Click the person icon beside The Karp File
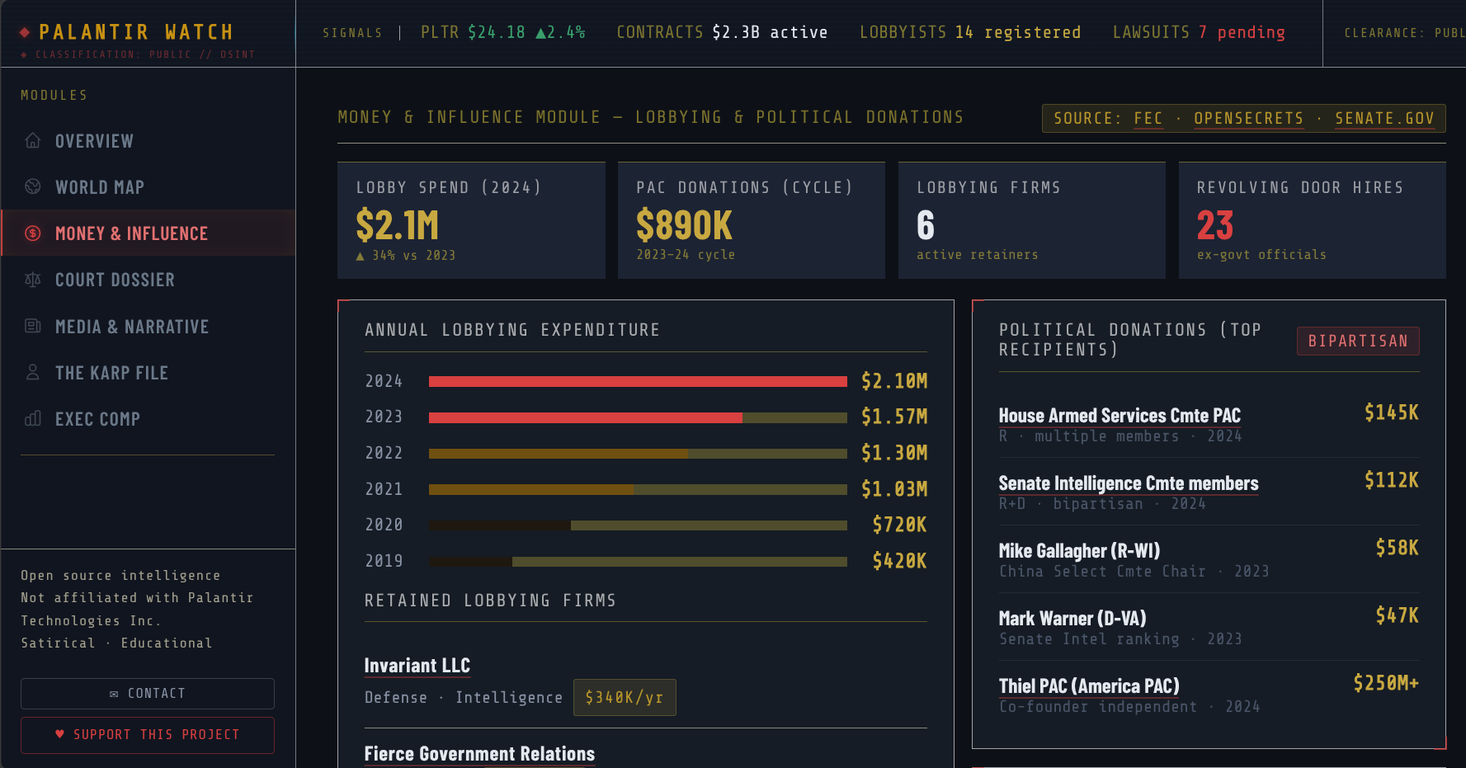Viewport: 1466px width, 768px height. click(x=33, y=373)
